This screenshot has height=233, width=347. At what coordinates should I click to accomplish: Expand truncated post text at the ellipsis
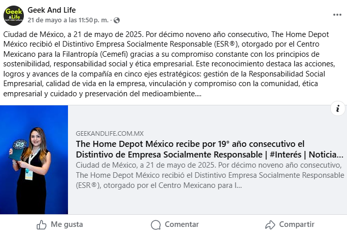click(198, 94)
